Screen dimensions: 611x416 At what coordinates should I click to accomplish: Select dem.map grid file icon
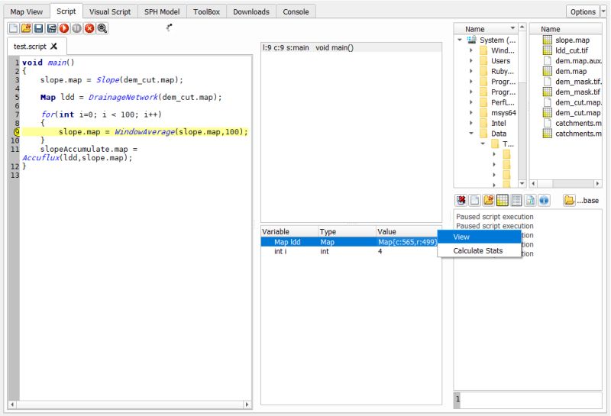[548, 71]
